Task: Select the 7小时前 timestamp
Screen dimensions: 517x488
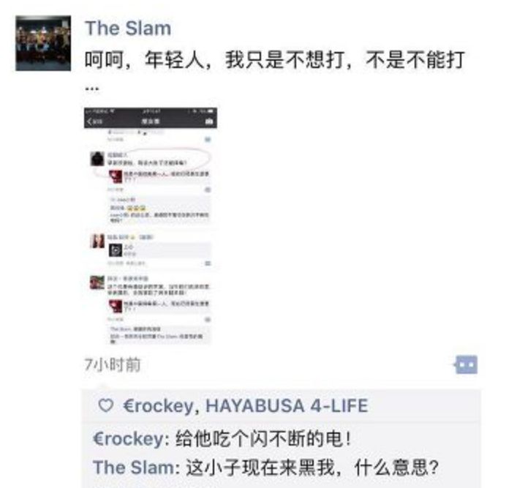Action: (113, 364)
